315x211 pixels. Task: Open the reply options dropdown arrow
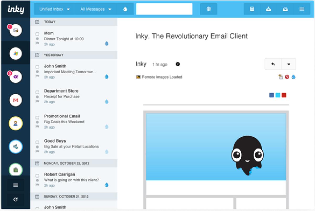(288, 64)
